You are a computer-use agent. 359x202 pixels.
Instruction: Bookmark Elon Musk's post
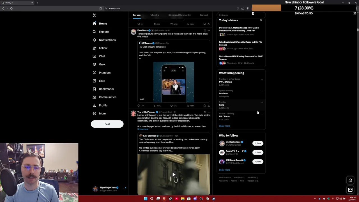204,106
